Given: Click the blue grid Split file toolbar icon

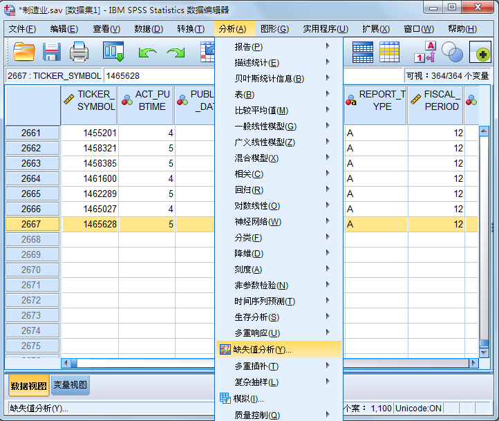Looking at the screenshot, I should click(363, 52).
